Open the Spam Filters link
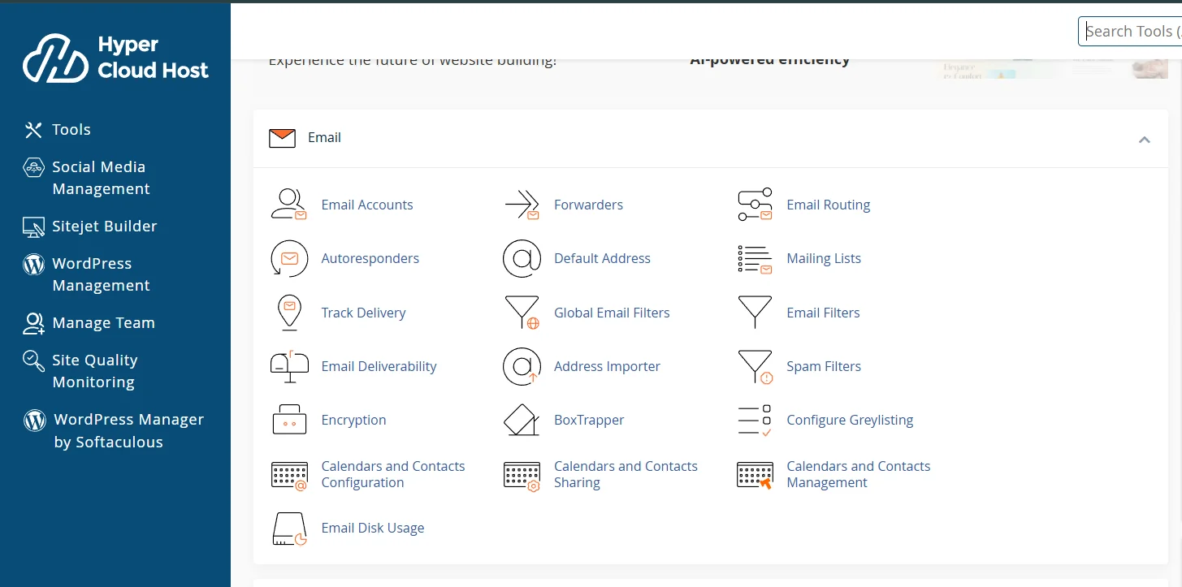1182x587 pixels. pos(824,366)
